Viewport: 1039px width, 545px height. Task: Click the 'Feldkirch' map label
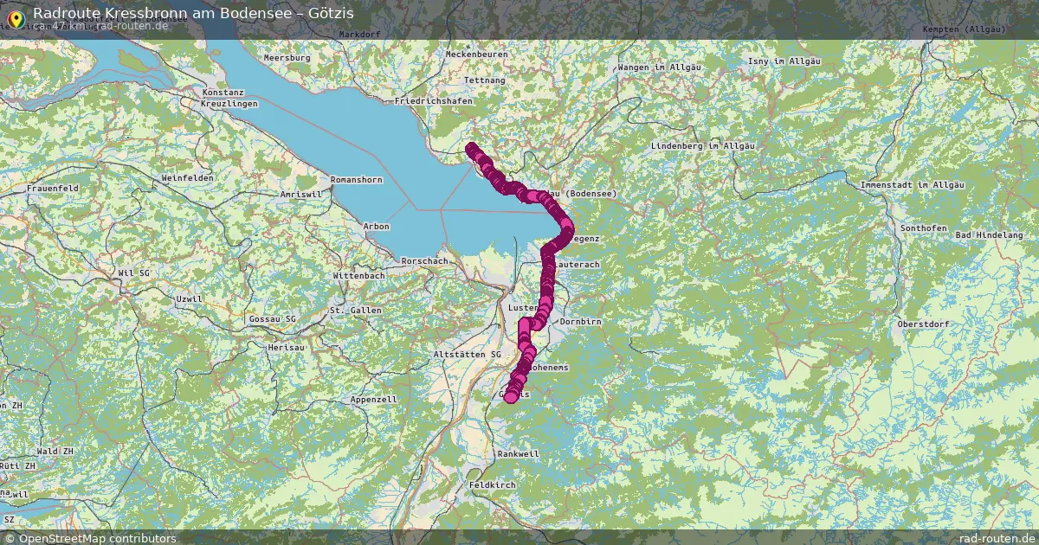[491, 485]
